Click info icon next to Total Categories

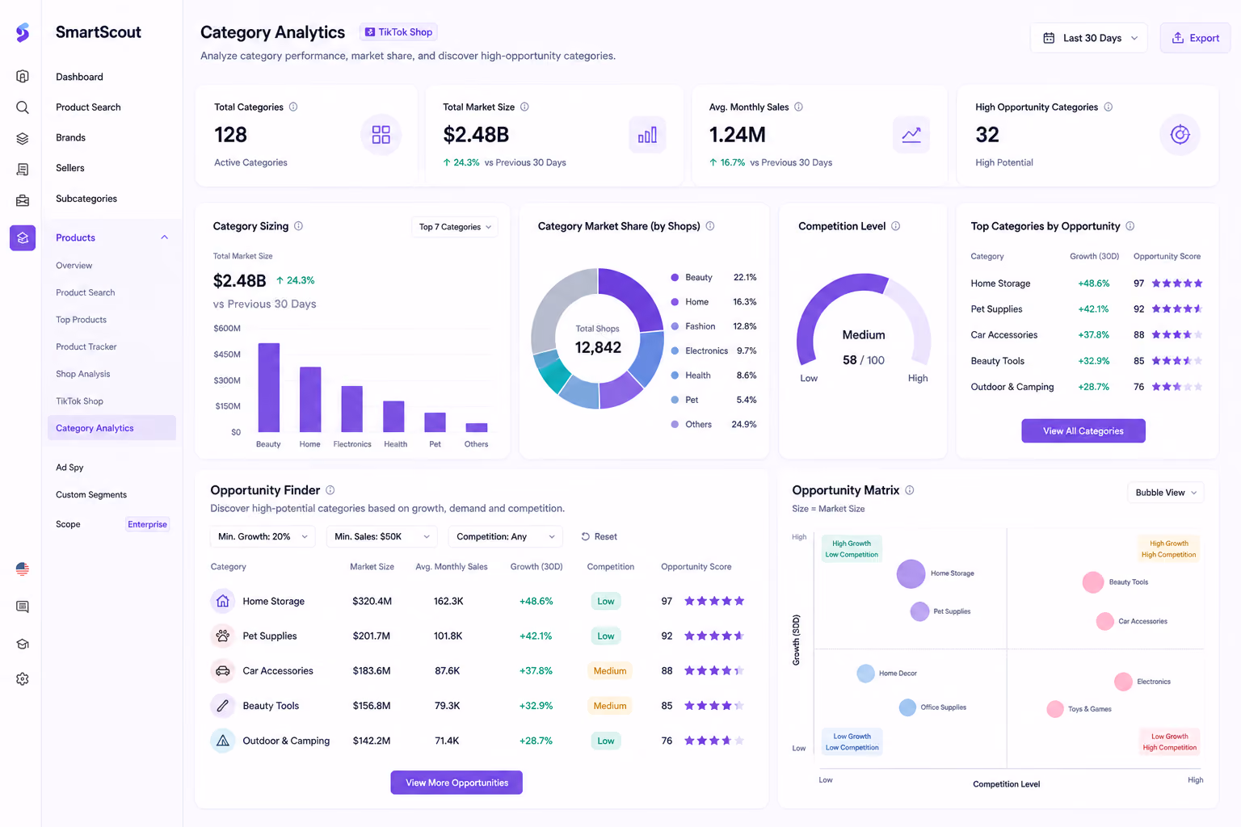[x=293, y=107]
